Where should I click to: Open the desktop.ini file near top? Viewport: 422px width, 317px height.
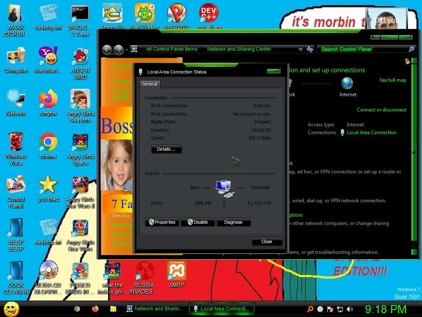[48, 17]
